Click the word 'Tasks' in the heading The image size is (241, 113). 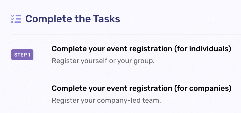point(107,19)
